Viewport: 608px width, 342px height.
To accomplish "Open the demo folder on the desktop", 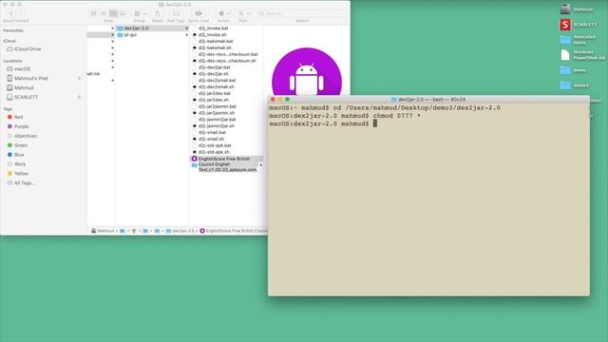I will coord(573,70).
